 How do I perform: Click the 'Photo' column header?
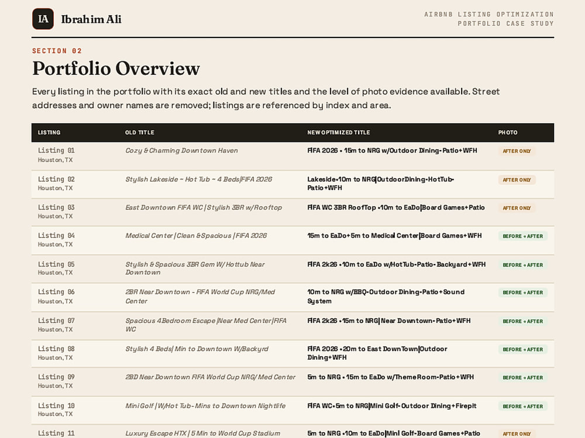(507, 132)
